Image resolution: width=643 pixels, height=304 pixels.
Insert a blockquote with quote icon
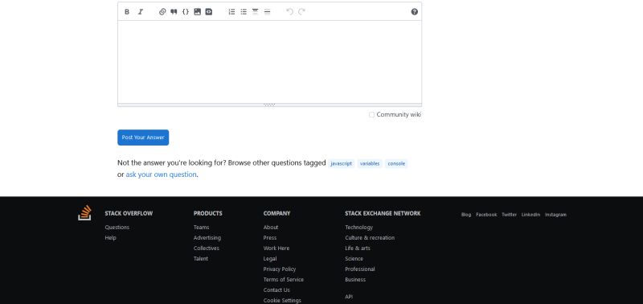pyautogui.click(x=174, y=12)
